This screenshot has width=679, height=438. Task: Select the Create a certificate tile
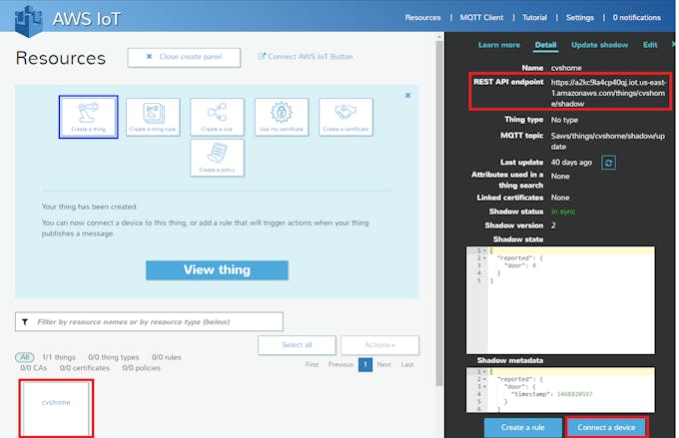pyautogui.click(x=345, y=118)
